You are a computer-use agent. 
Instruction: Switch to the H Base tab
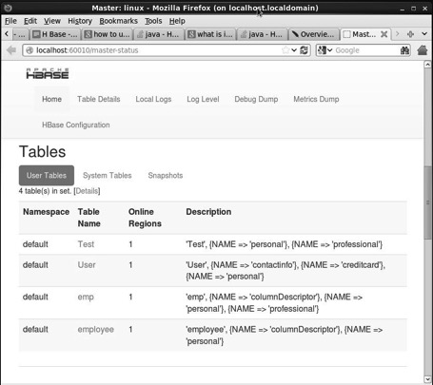[55, 34]
